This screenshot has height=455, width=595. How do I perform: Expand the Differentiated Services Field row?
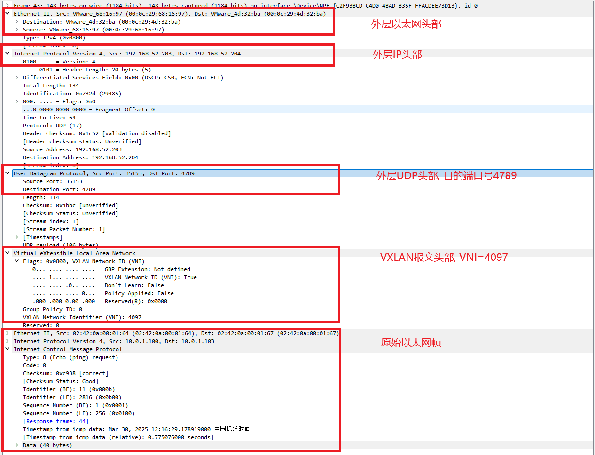(17, 78)
